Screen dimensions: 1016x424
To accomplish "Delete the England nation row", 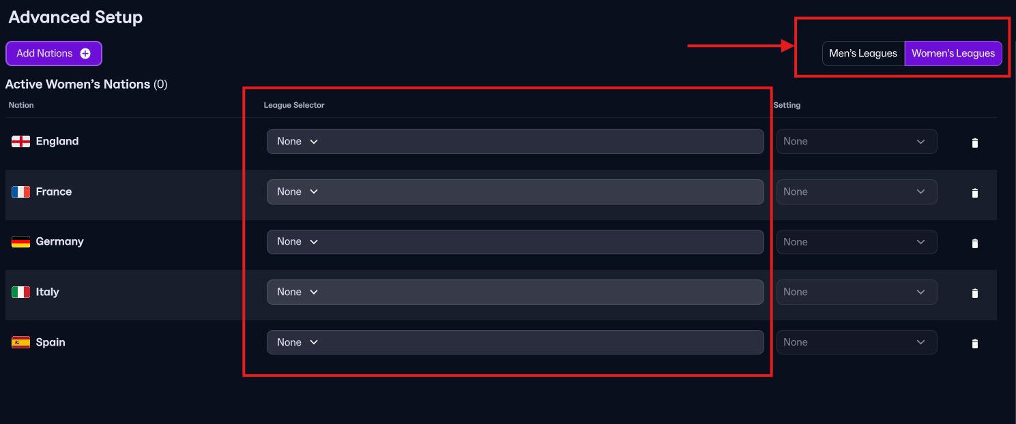I will click(x=974, y=142).
